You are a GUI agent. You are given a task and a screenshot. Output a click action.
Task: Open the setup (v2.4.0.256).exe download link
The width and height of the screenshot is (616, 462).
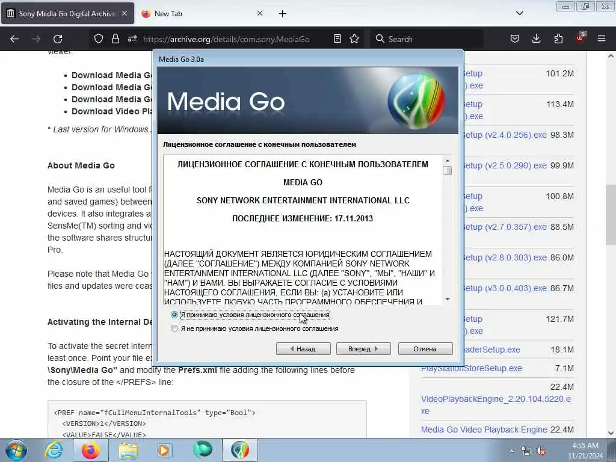(x=505, y=135)
